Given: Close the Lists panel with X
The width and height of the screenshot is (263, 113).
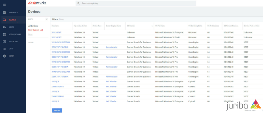Looking at the screenshot, I should (x=47, y=19).
